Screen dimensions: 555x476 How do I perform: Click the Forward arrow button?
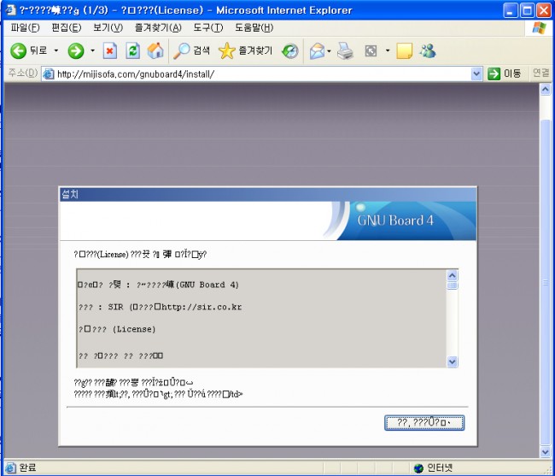76,50
